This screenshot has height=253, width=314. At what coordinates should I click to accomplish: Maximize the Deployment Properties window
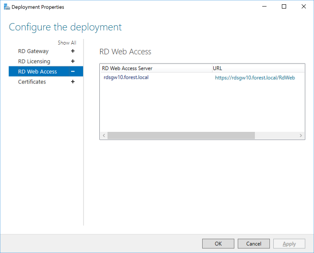[x=284, y=7]
